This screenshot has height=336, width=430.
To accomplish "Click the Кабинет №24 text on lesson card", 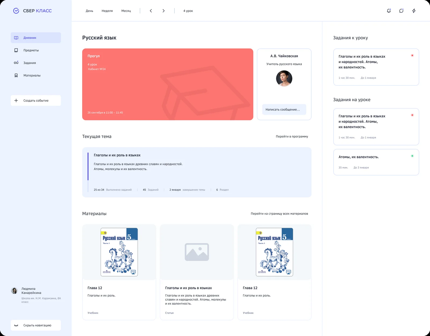I will (97, 69).
